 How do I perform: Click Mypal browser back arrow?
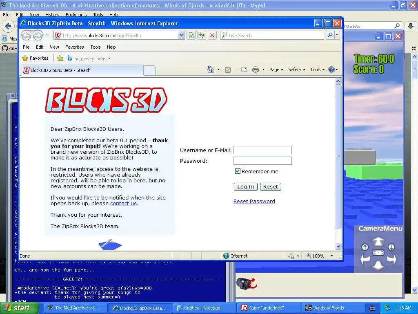click(8, 26)
